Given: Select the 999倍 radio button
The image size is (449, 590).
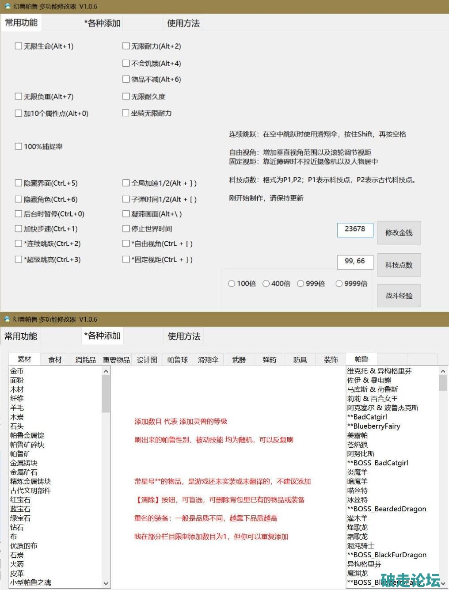Looking at the screenshot, I should click(x=301, y=284).
